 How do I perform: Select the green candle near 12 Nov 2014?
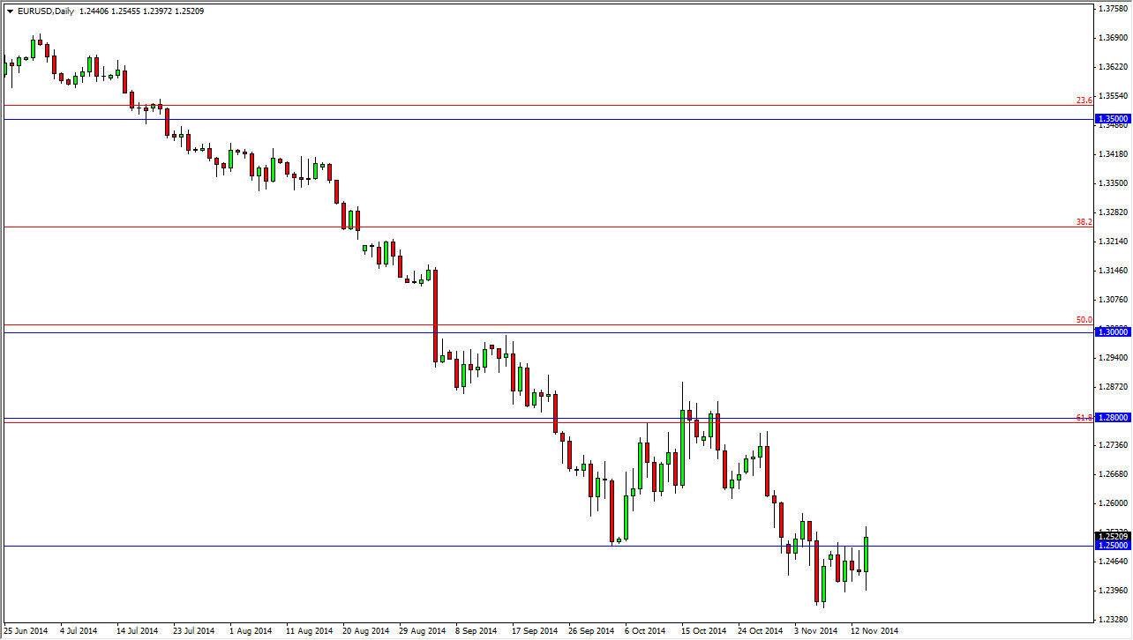tap(866, 555)
